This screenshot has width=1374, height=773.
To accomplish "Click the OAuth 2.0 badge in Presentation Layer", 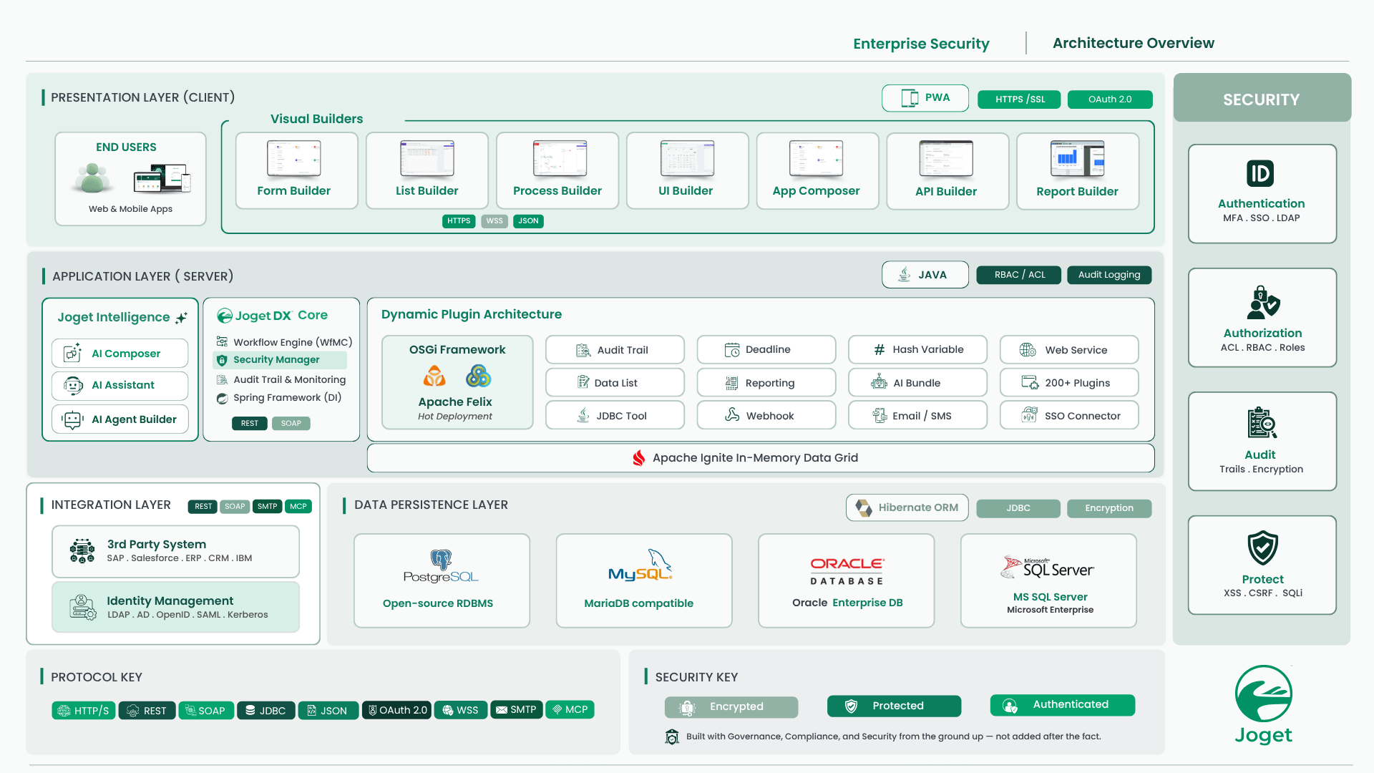I will (1110, 99).
